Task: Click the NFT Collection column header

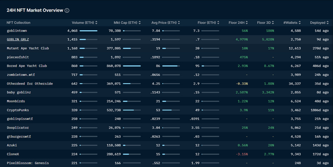Action: coord(18,23)
